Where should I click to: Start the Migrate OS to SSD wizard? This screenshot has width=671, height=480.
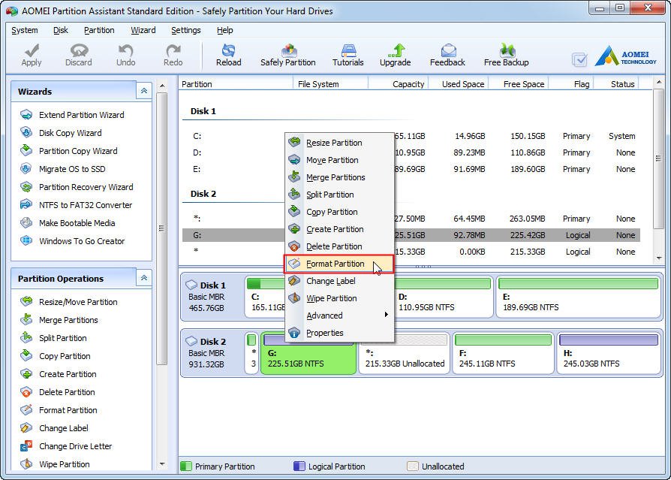click(x=71, y=169)
